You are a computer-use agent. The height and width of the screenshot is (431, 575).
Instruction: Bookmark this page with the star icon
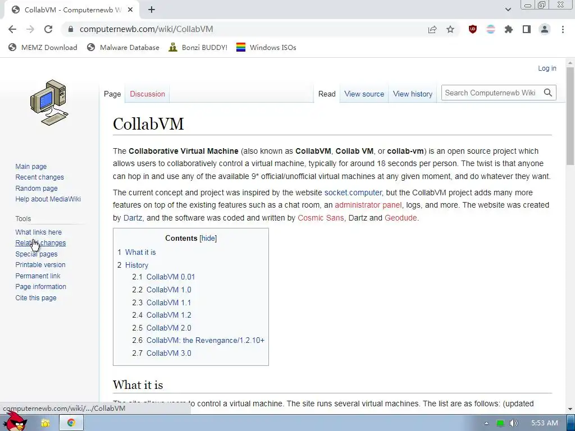450,29
